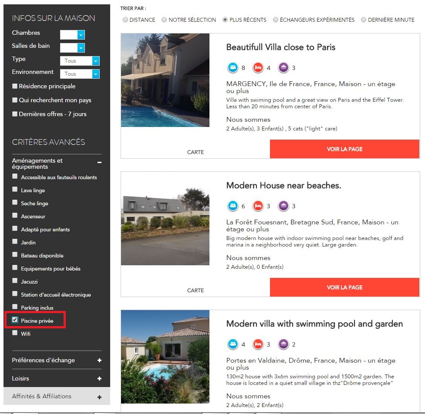Click the purple bathrooms icon on Modern House listing

[x=283, y=206]
